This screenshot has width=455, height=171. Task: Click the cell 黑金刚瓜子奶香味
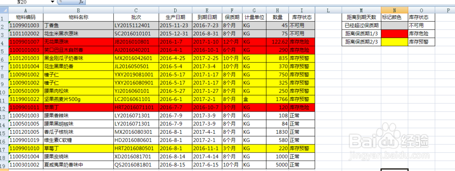[78, 58]
